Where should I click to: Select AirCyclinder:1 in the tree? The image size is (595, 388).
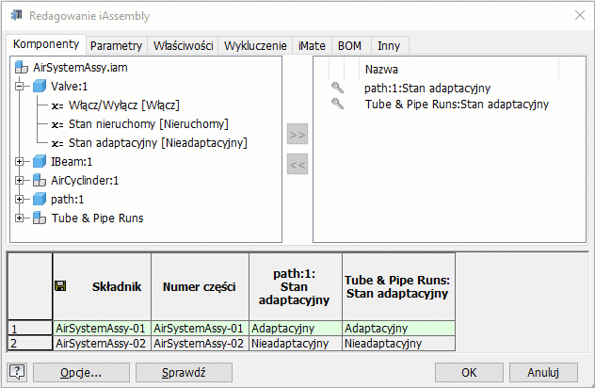(85, 180)
